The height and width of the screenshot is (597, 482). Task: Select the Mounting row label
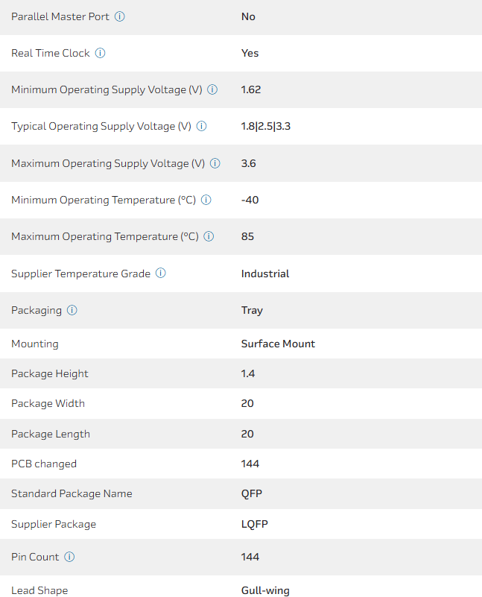coord(34,344)
